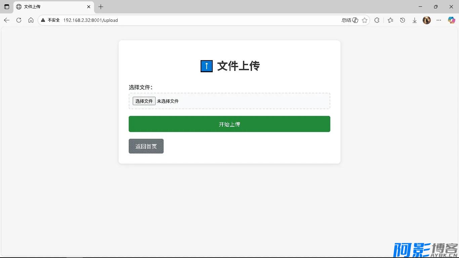Navigate to the browser home page
Viewport: 459px width, 258px height.
(x=31, y=20)
